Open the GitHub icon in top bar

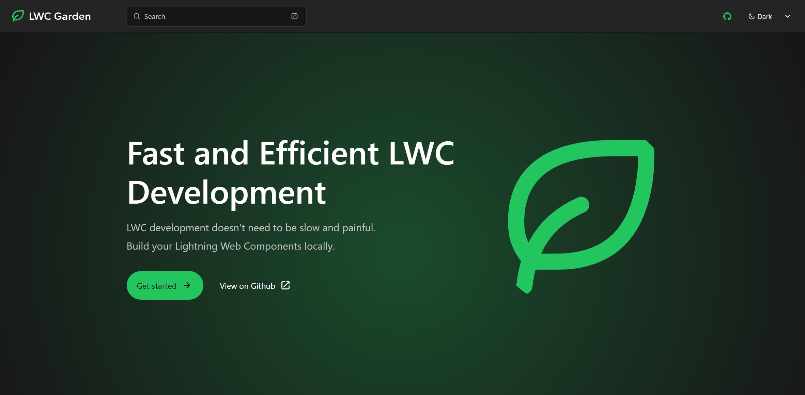[x=727, y=16]
